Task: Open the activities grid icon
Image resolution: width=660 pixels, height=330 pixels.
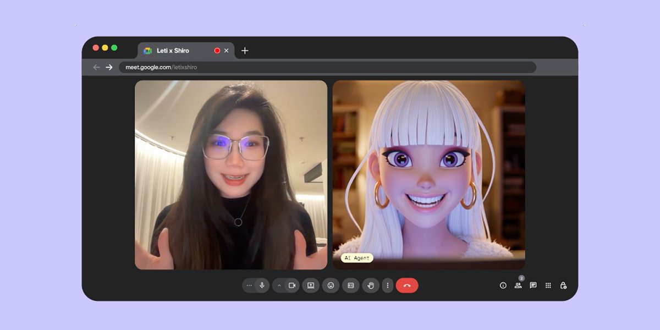Action: pos(548,285)
